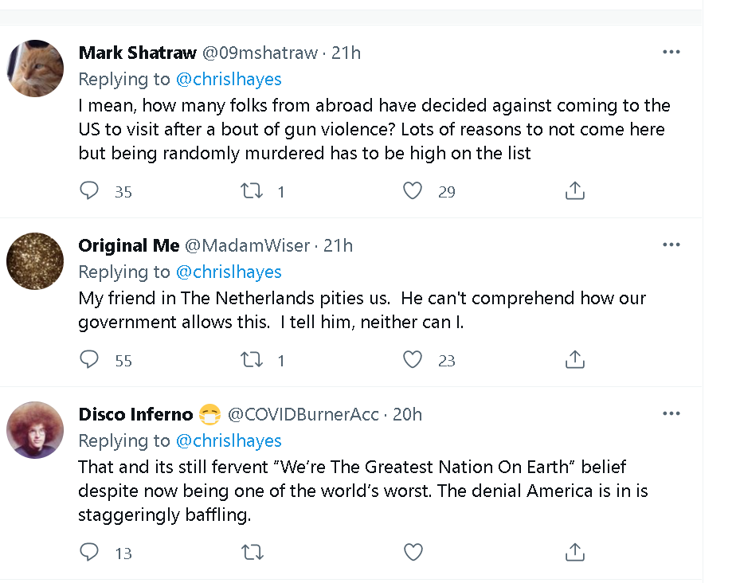The image size is (736, 583).
Task: Like Disco Inferno's tweet
Action: tap(413, 552)
